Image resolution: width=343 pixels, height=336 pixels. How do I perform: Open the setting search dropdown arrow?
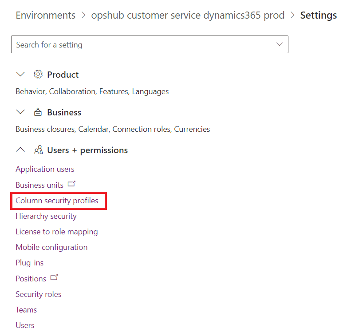click(279, 44)
